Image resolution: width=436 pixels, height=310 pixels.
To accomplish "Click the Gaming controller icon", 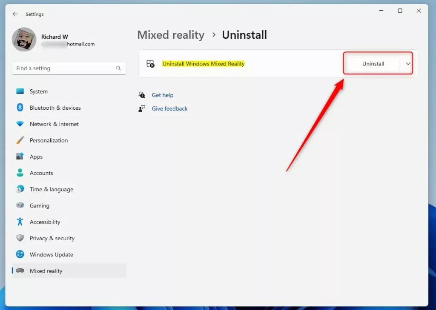I will 20,205.
